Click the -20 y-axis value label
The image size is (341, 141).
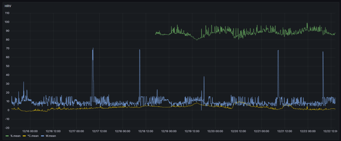pos(7,128)
